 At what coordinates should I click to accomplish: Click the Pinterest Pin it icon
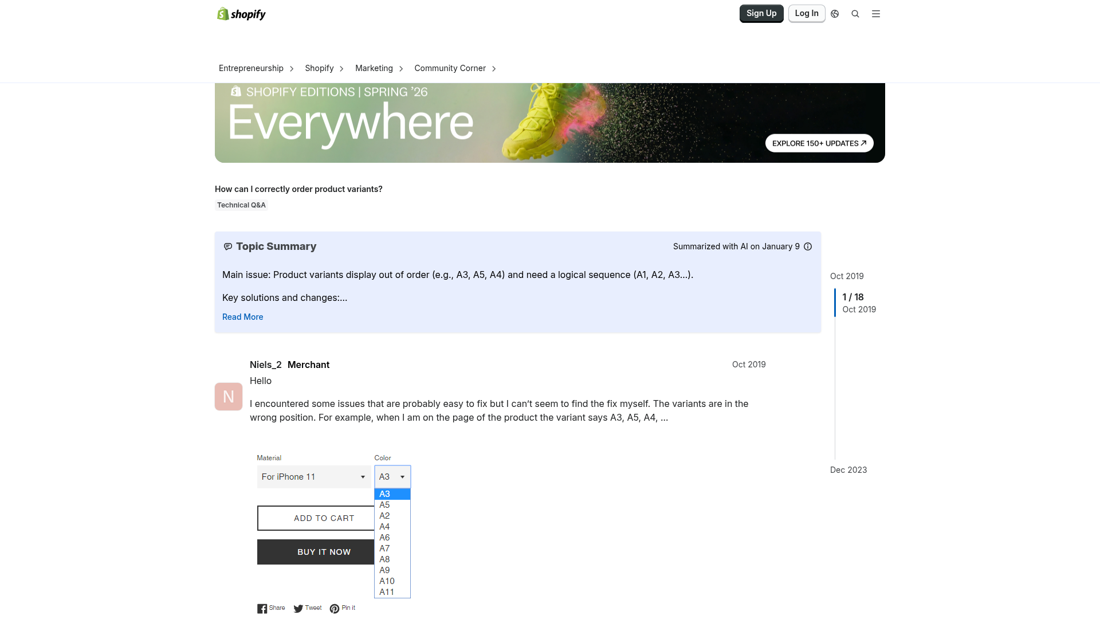[335, 609]
